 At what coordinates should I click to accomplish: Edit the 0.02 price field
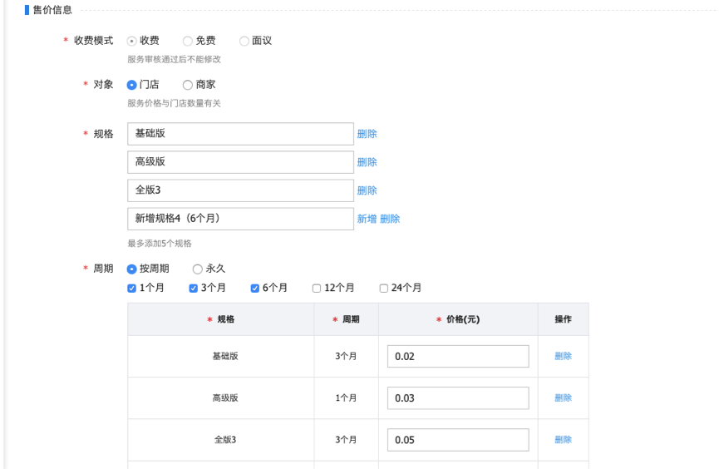(458, 356)
